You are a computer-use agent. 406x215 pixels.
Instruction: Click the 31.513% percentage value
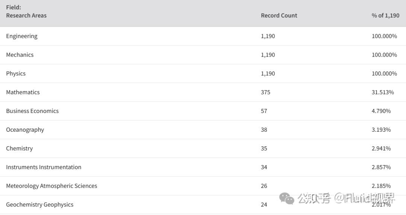(x=383, y=92)
